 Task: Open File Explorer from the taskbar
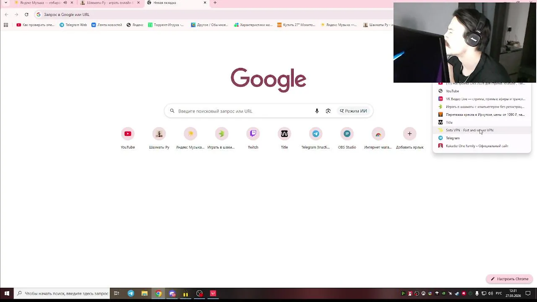[144, 294]
